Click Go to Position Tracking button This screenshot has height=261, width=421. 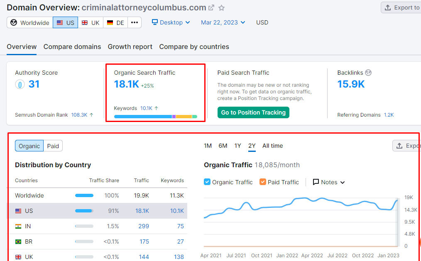pos(253,112)
